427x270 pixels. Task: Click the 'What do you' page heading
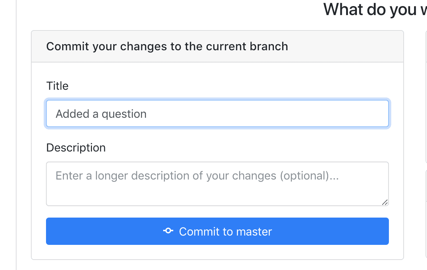(375, 10)
